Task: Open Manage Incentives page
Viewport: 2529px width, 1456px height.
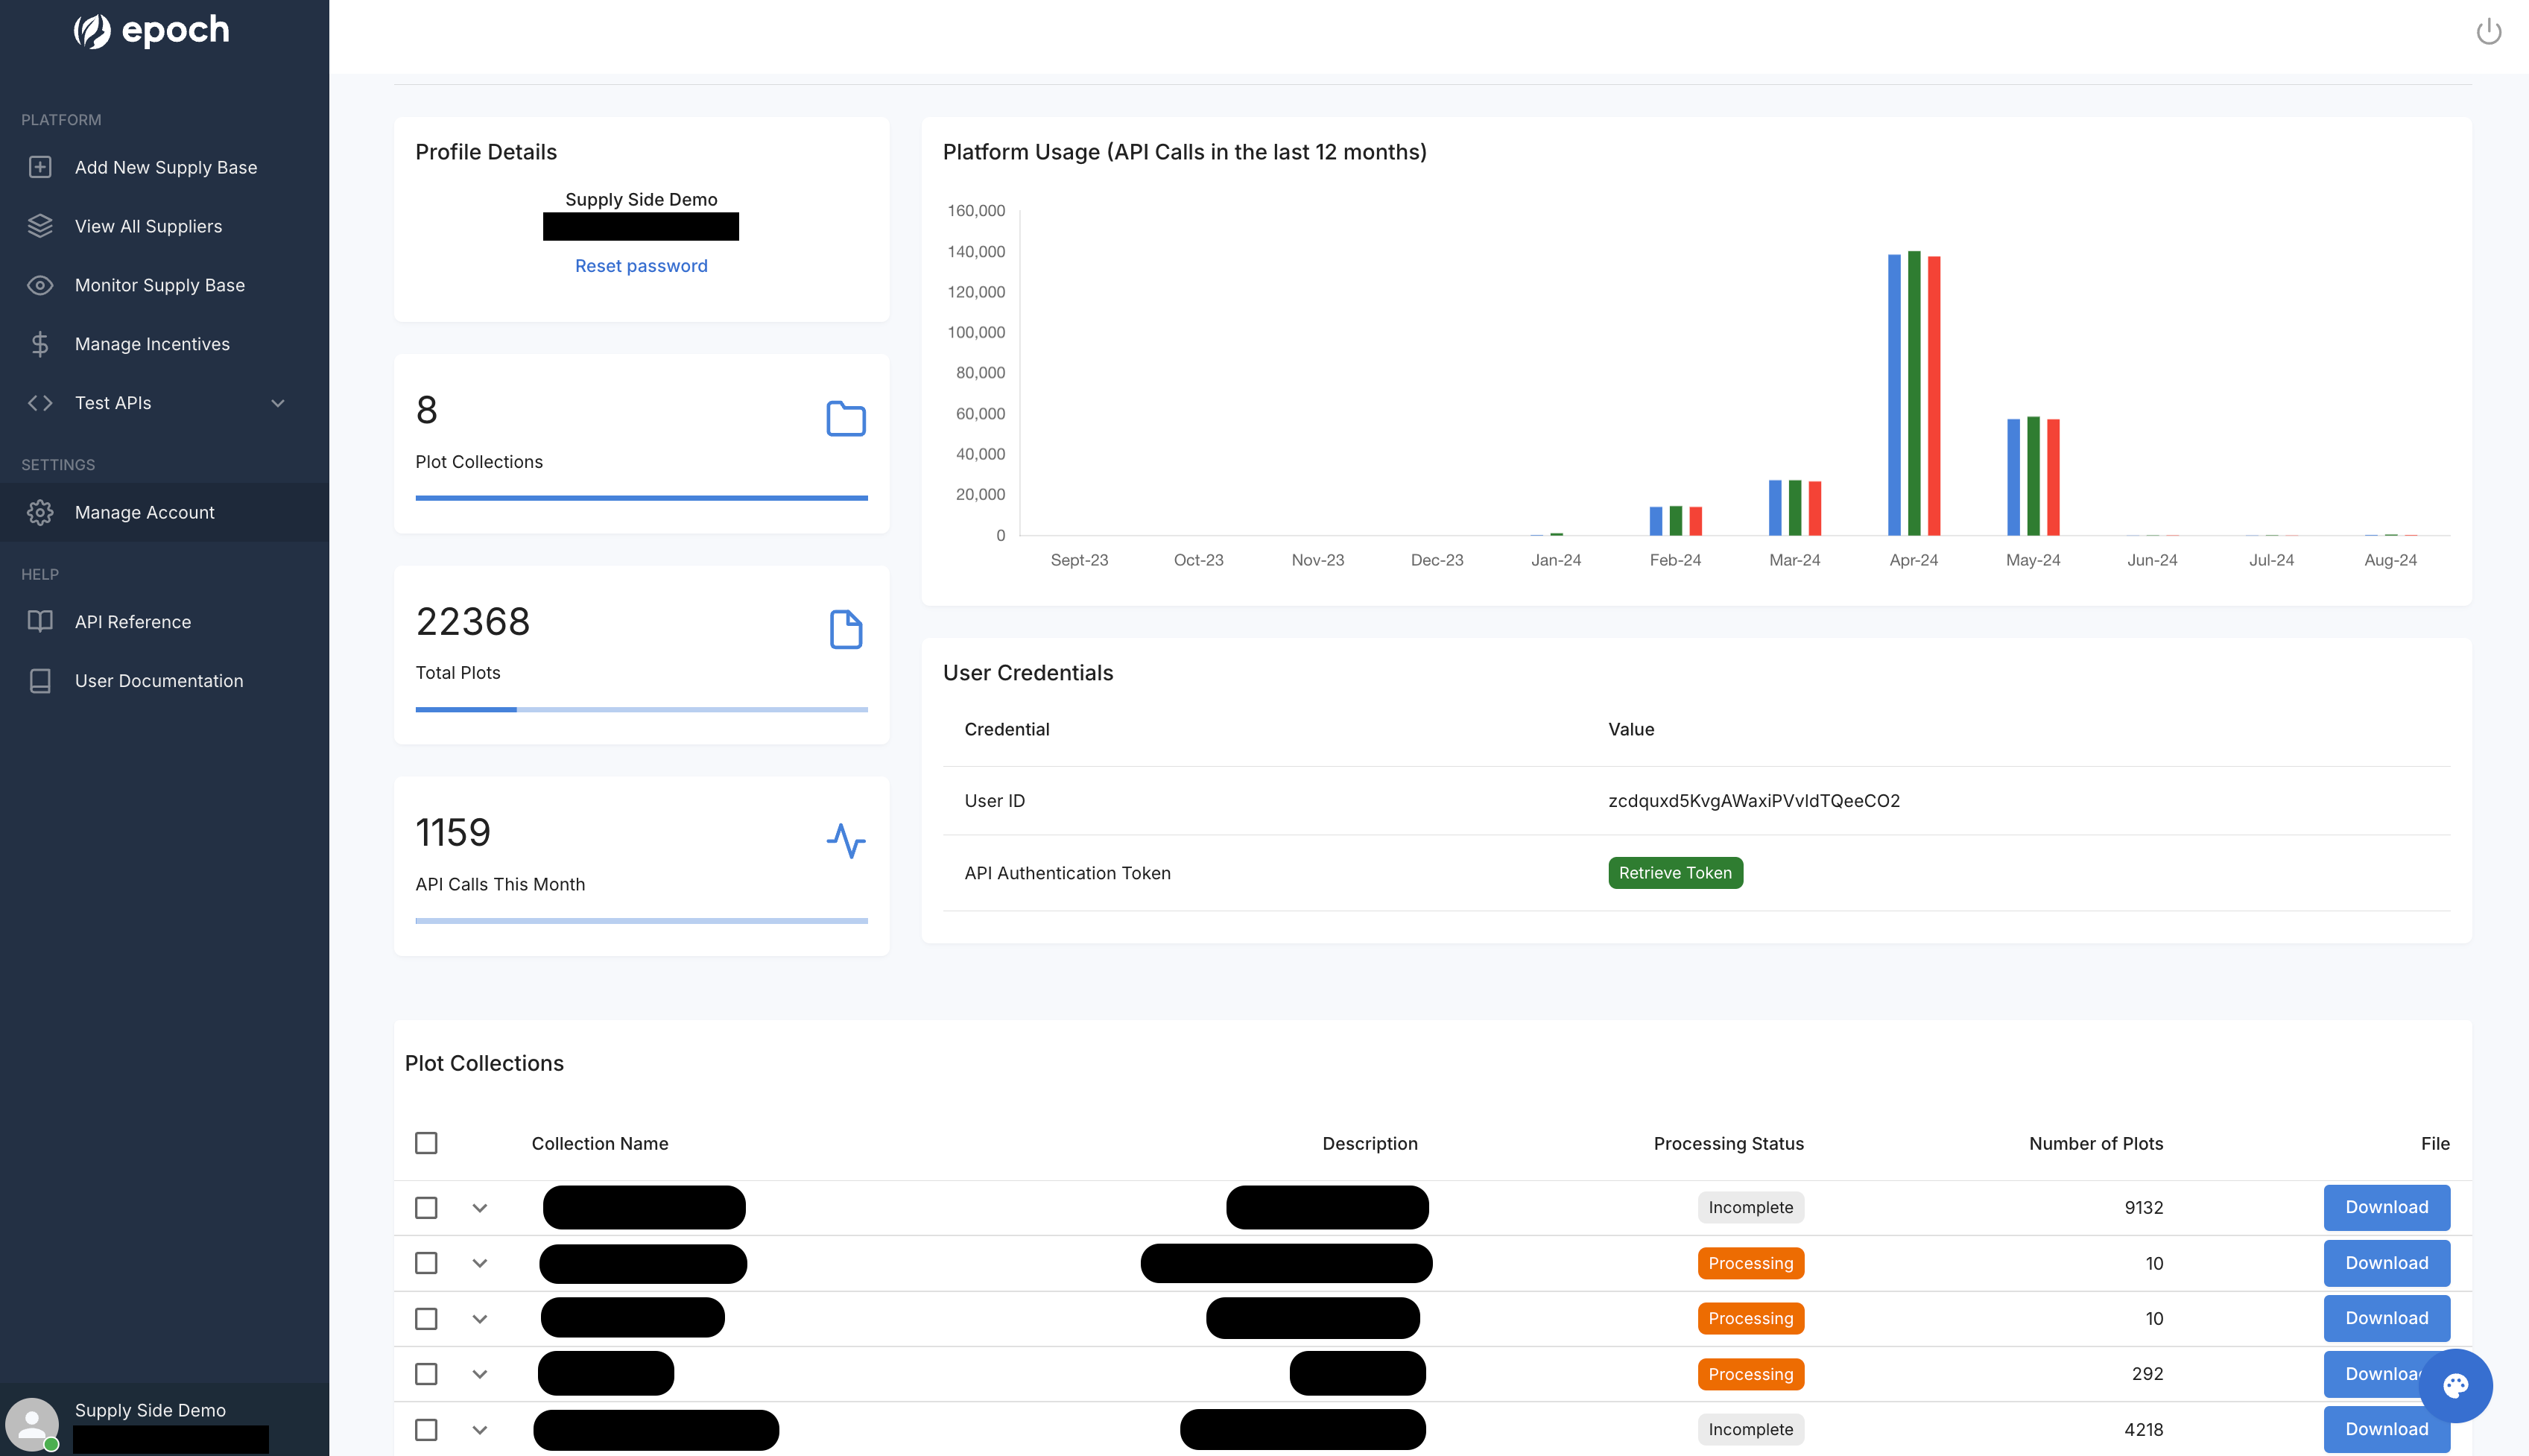Action: (x=152, y=344)
